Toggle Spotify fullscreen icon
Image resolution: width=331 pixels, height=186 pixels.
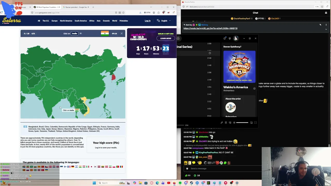coord(255,123)
